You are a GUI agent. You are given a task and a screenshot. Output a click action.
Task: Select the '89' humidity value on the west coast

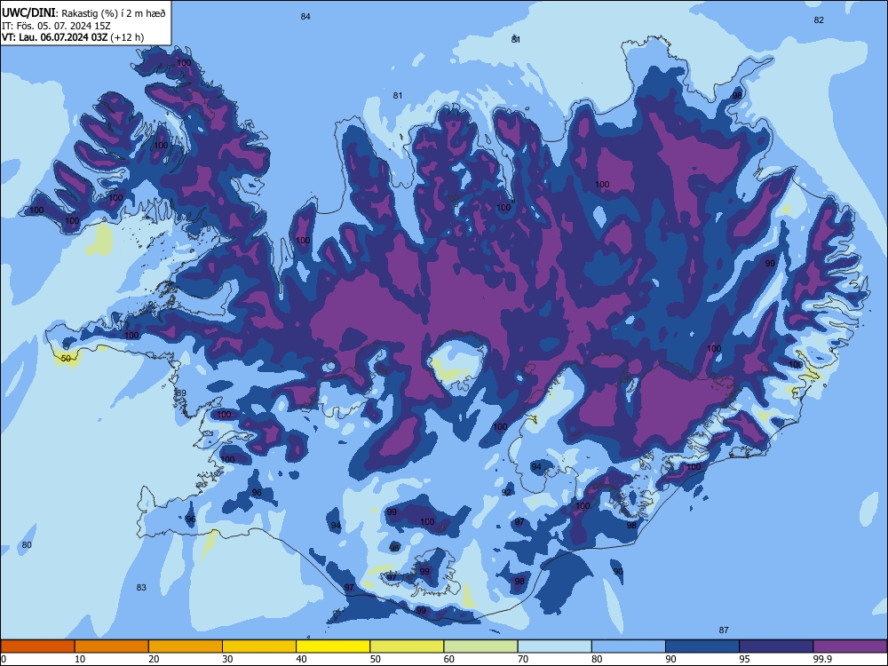(x=181, y=393)
